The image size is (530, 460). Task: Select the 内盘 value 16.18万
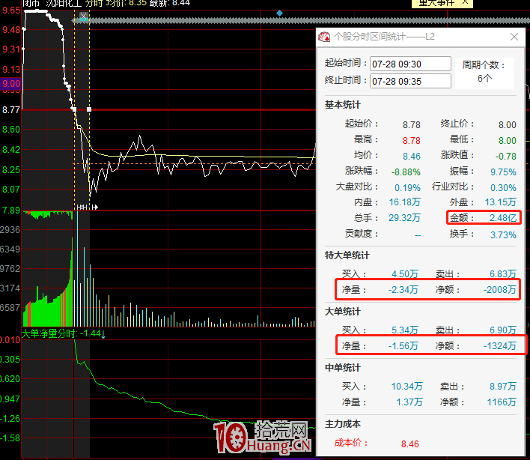pos(404,202)
